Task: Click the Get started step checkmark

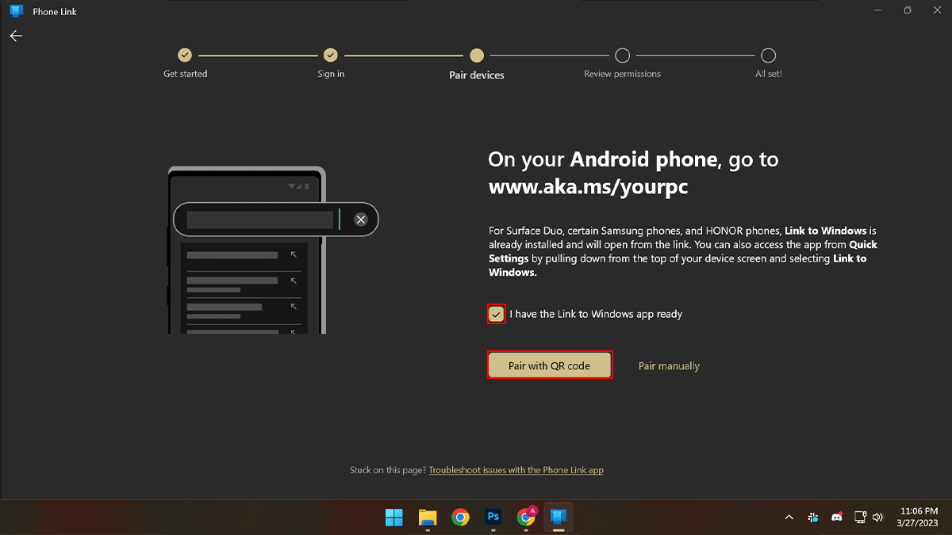Action: pos(185,55)
